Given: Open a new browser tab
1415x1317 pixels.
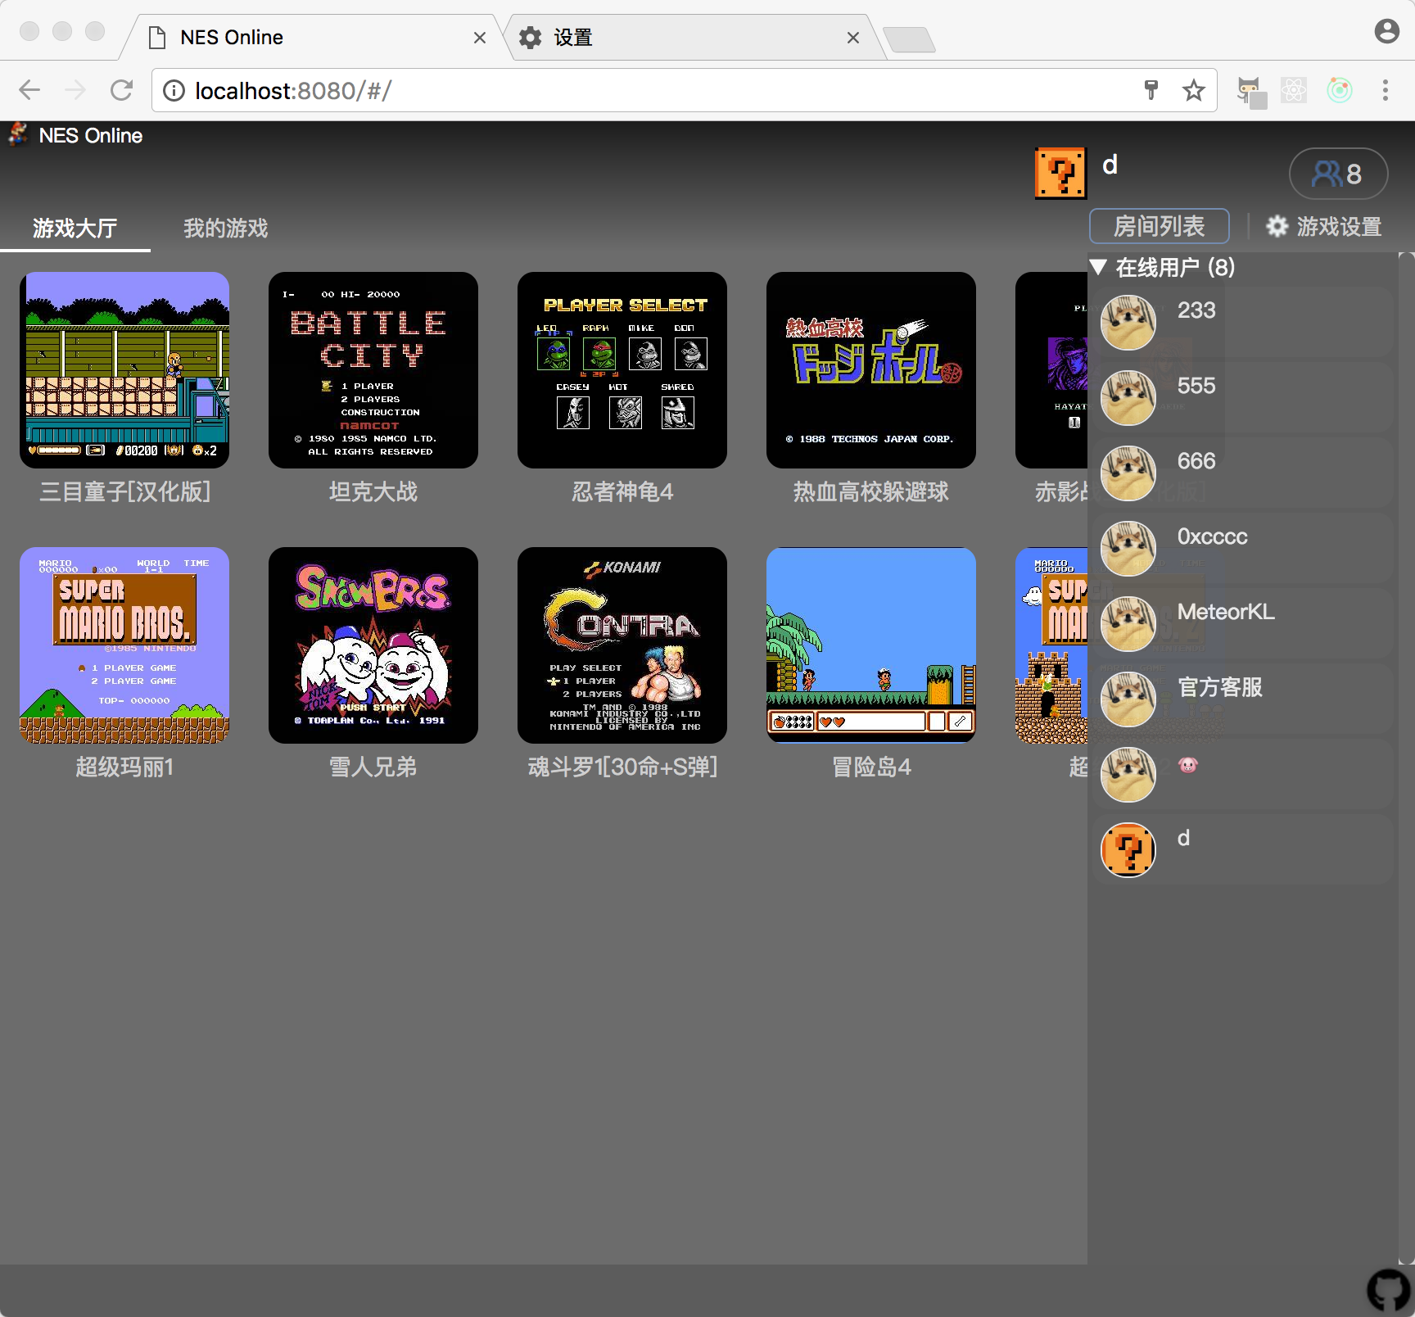Looking at the screenshot, I should [909, 39].
